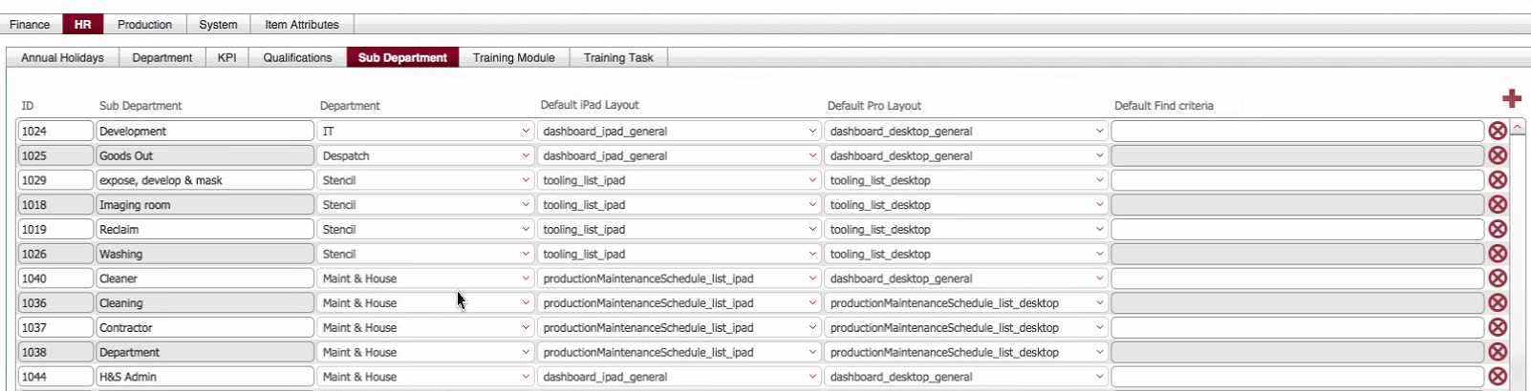
Task: Switch to the Finance menu tab
Action: point(31,25)
